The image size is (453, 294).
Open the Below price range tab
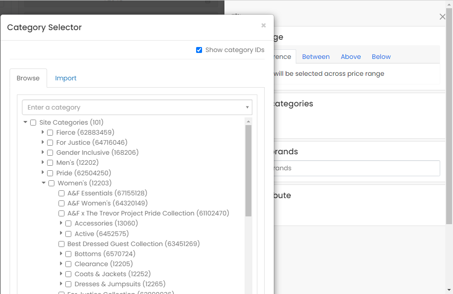(381, 57)
